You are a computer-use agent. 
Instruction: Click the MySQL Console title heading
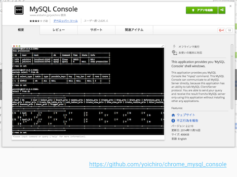53,9
